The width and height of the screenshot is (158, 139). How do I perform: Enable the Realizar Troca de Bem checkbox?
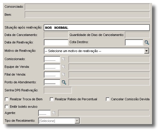[x=7, y=99]
